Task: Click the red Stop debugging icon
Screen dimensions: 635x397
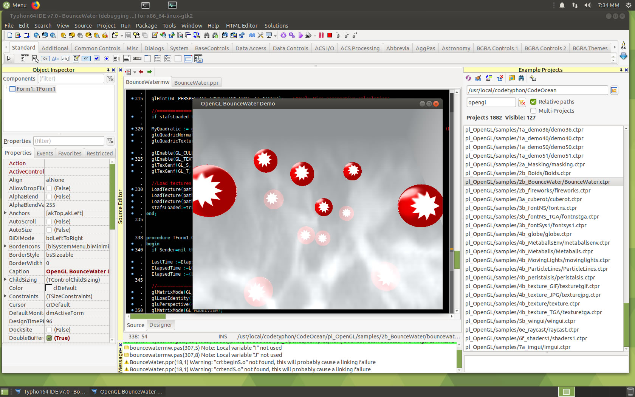Action: point(330,35)
